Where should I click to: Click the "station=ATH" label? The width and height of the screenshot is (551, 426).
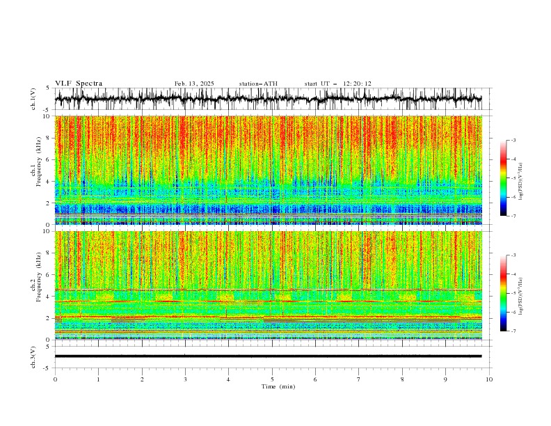click(x=258, y=84)
